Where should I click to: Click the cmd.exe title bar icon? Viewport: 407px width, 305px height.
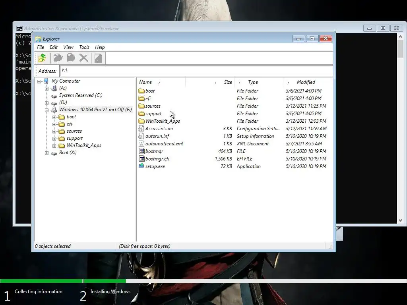[x=19, y=28]
